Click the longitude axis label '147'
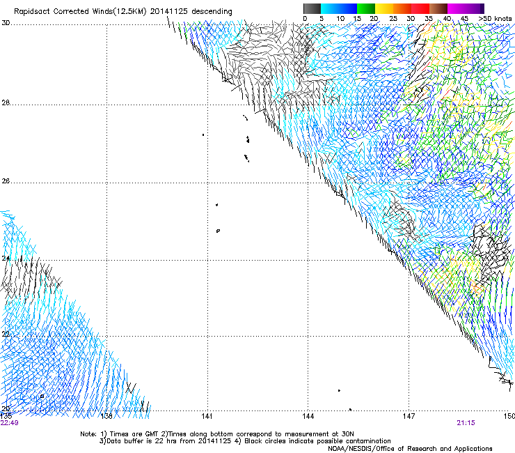 coord(409,416)
